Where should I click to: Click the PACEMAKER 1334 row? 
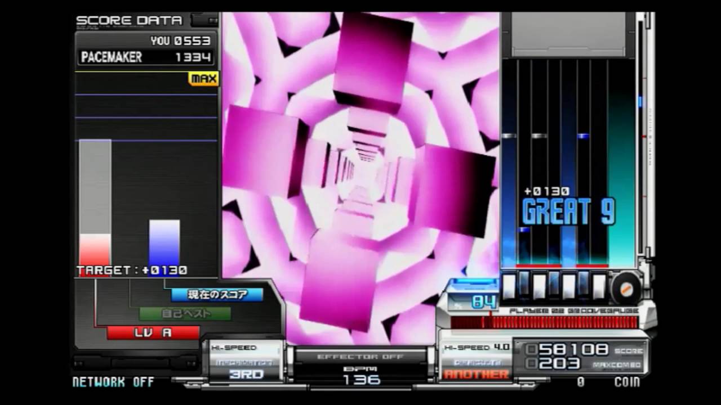pyautogui.click(x=146, y=57)
